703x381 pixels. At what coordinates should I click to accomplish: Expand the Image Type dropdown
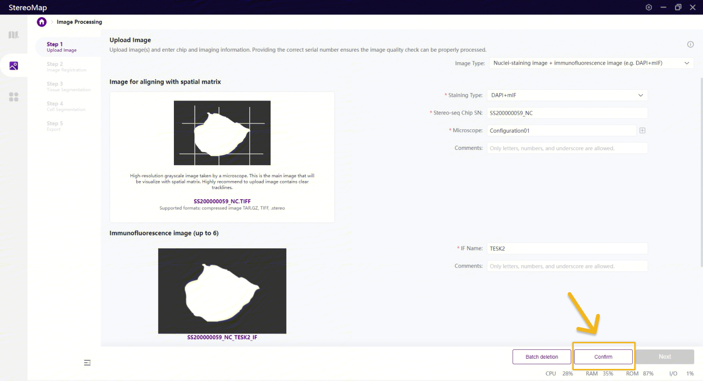(591, 63)
